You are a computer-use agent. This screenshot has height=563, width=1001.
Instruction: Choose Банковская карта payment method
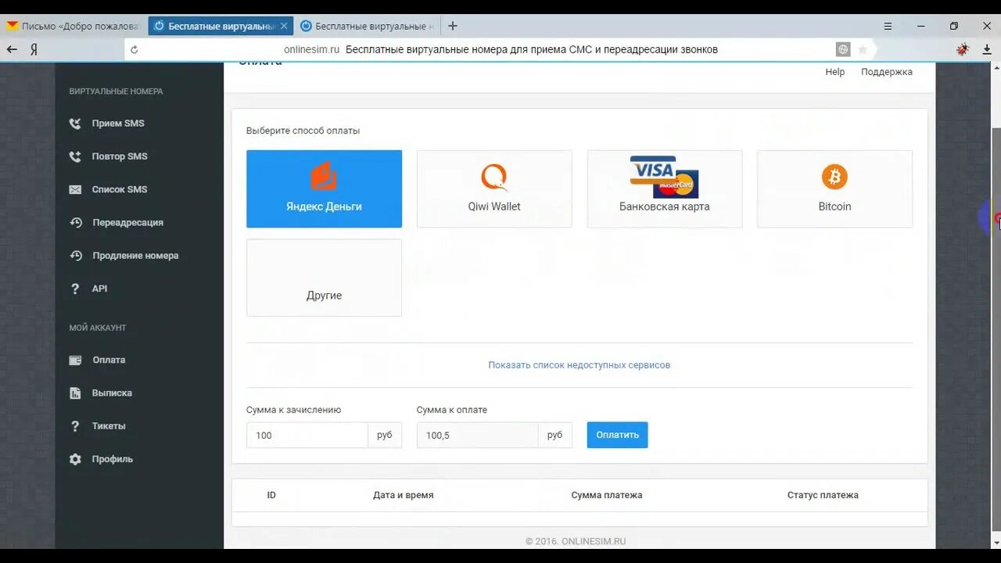pyautogui.click(x=665, y=189)
